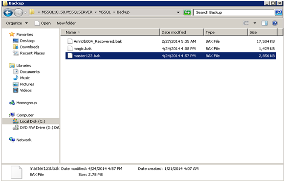The height and width of the screenshot is (182, 285).
Task: Click file icon next to magic.bak
Action: click(70, 48)
